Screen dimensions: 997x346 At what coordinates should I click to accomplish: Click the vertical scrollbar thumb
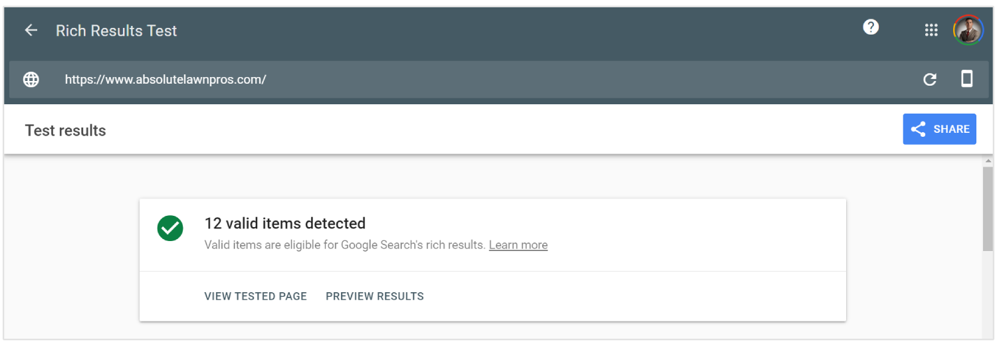[988, 209]
